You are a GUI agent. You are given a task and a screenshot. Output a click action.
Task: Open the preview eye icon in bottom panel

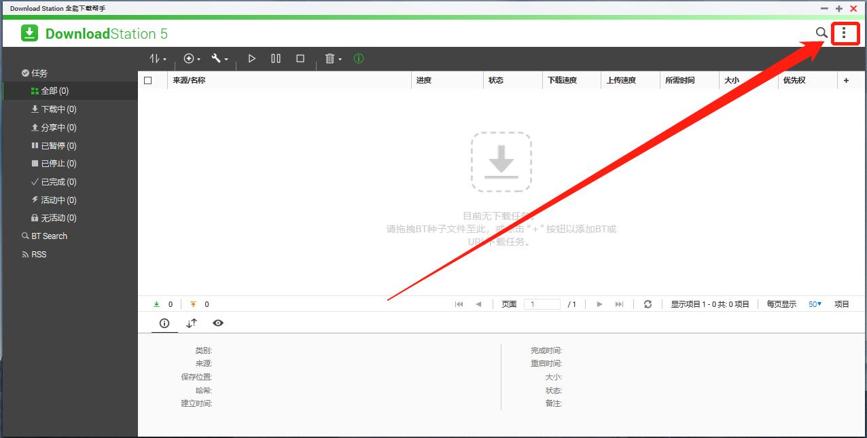coord(218,323)
